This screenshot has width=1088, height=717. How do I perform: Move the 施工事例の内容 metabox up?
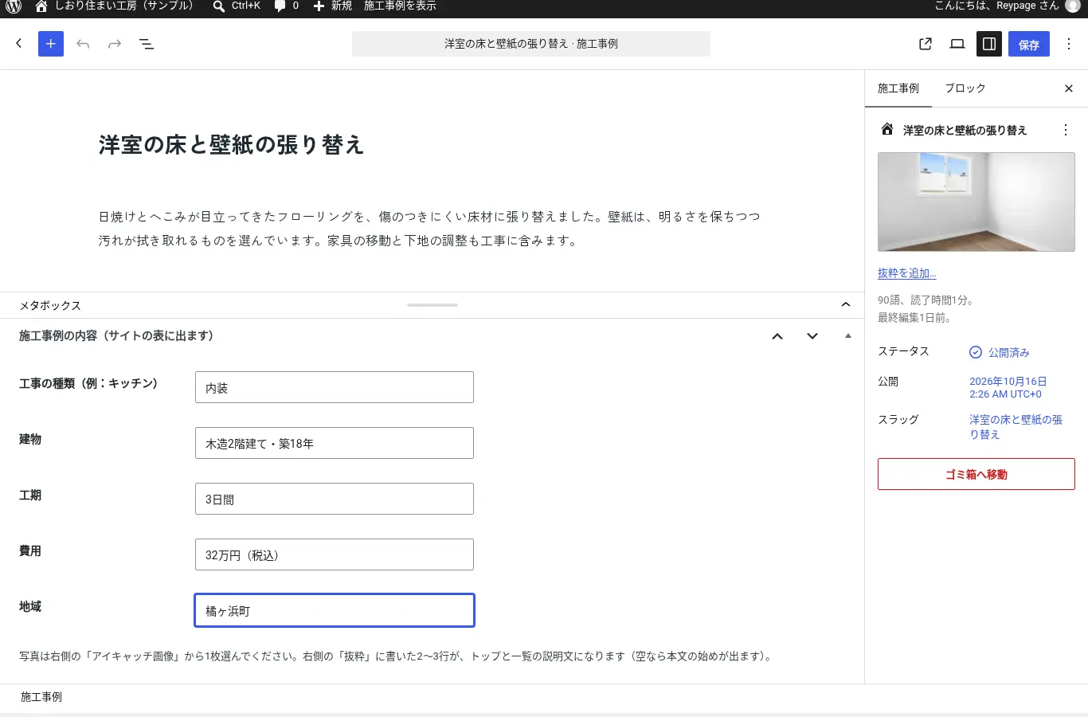pyautogui.click(x=777, y=336)
